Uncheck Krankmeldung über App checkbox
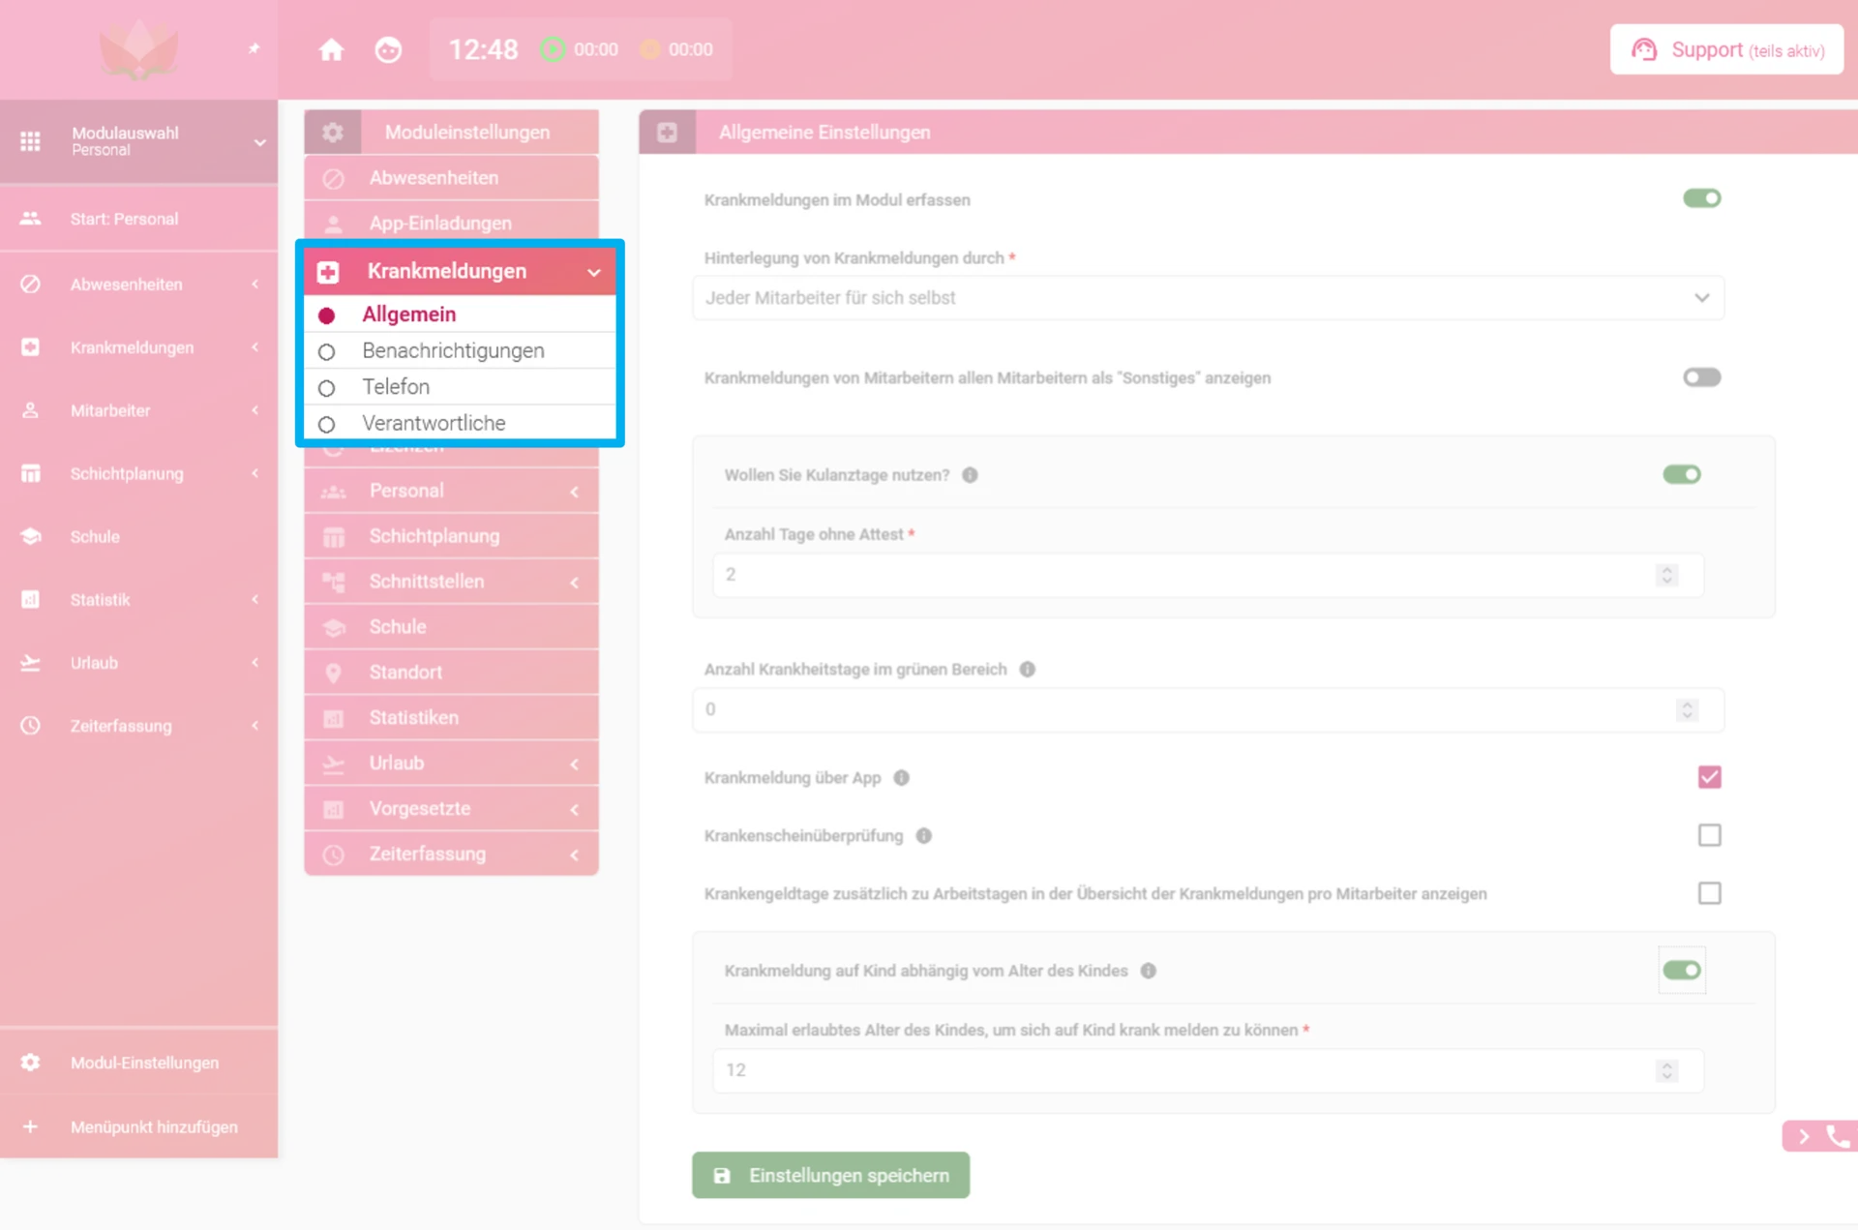The image size is (1858, 1230). pos(1710,777)
